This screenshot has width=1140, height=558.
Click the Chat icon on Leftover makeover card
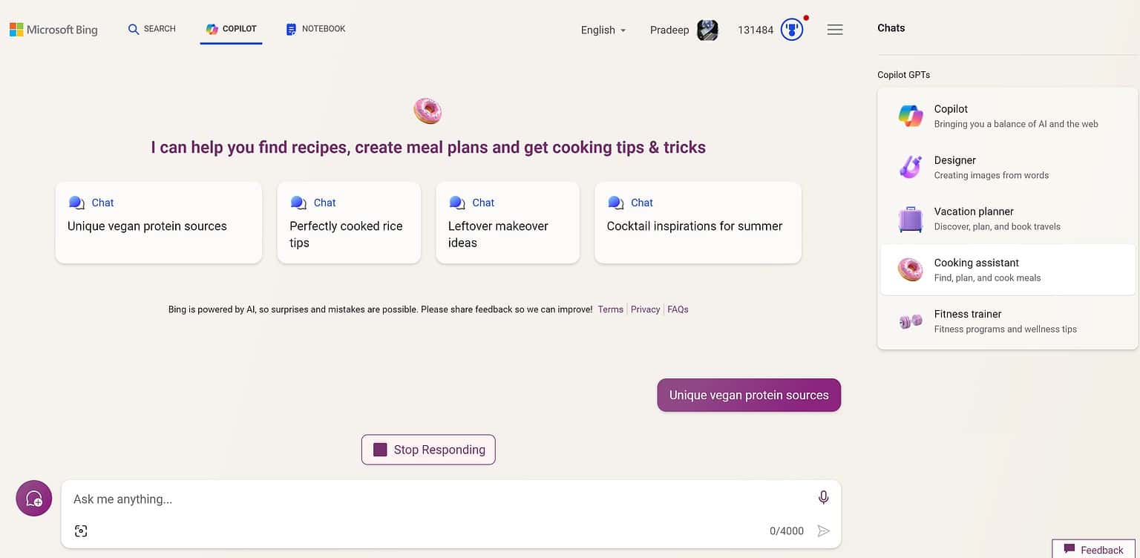click(457, 203)
